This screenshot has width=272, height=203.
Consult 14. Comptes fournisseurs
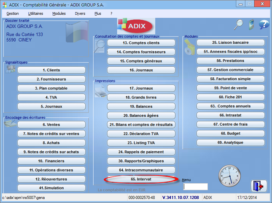(x=141, y=52)
